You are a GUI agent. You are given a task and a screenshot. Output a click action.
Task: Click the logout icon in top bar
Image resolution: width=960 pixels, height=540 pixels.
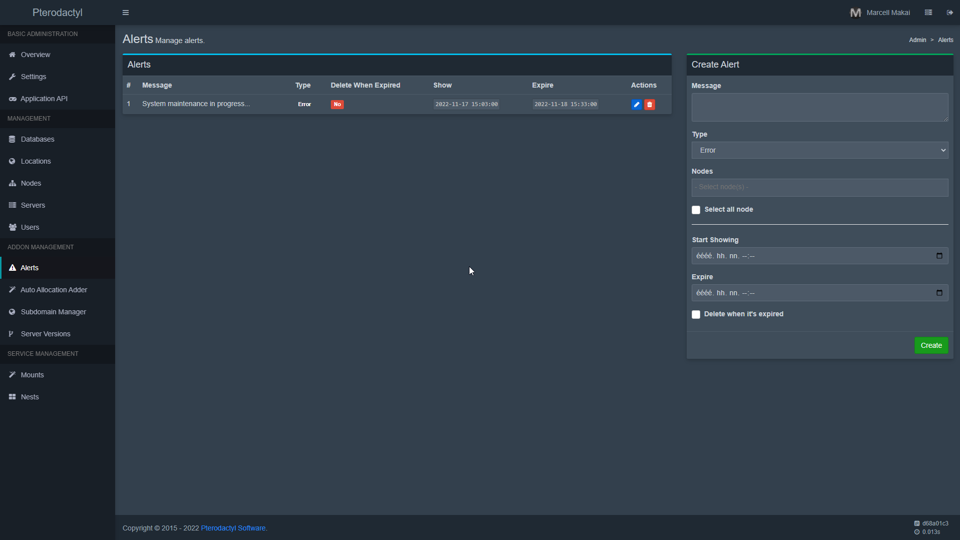coord(949,13)
